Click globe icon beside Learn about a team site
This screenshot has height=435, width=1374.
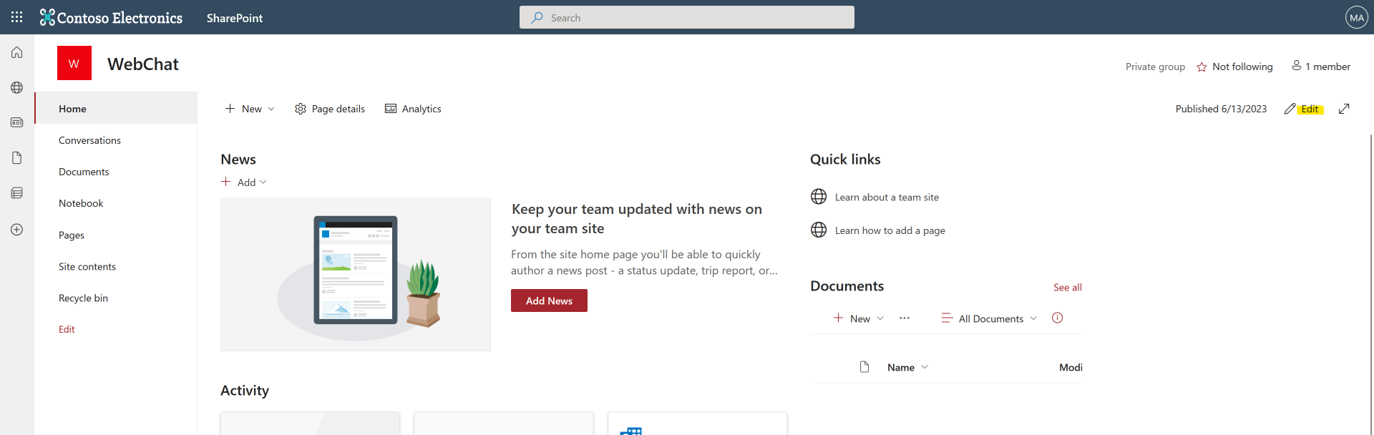pos(819,197)
